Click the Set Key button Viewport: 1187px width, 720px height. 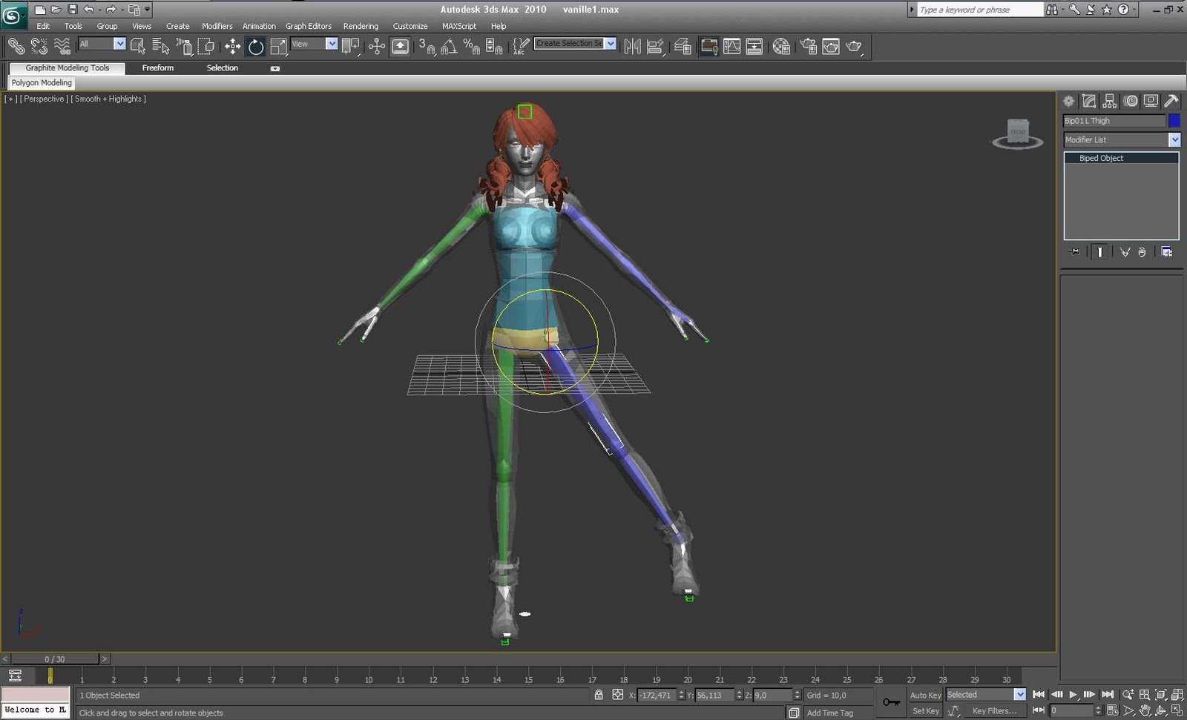925,710
